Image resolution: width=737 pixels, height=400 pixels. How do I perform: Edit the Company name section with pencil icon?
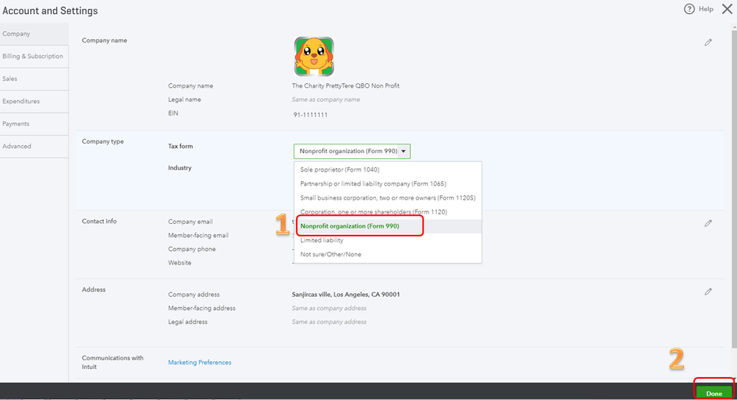tap(707, 43)
